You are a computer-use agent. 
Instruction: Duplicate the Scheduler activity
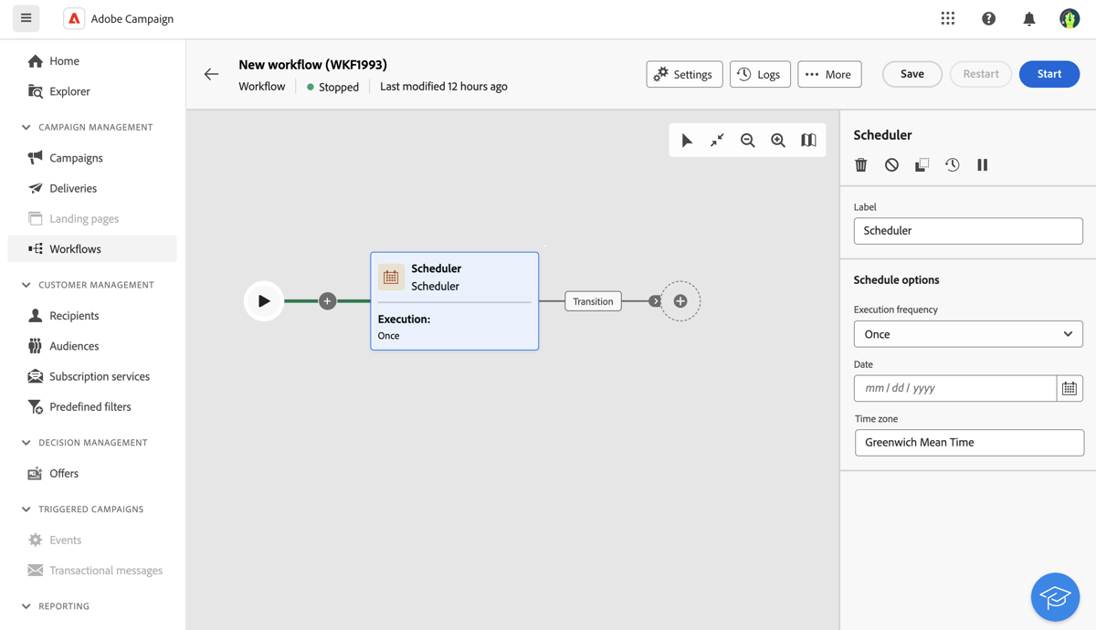pos(922,164)
